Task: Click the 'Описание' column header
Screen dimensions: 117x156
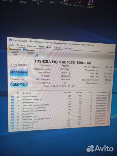Action: point(27,93)
